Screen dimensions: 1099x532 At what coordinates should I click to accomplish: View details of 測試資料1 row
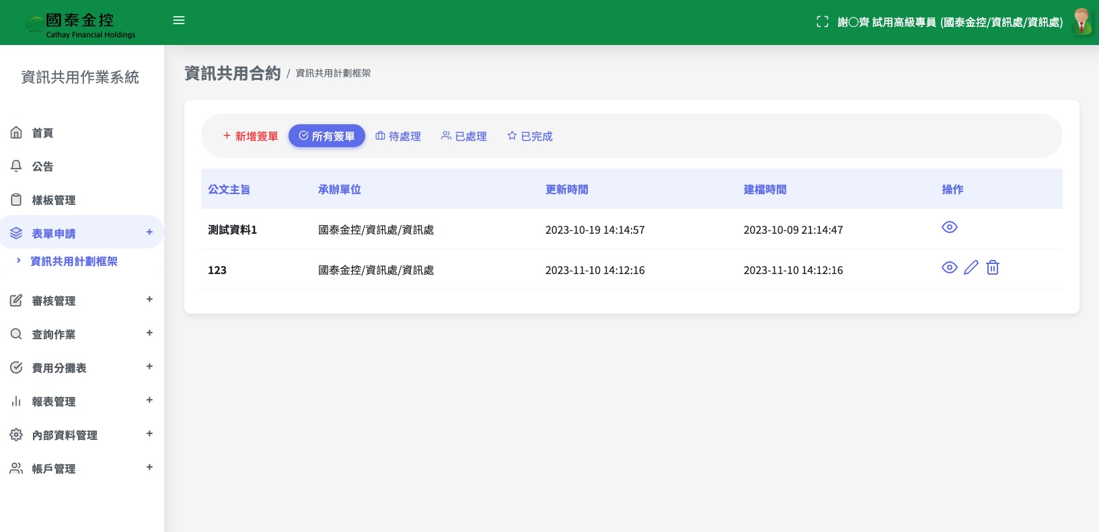pyautogui.click(x=949, y=228)
